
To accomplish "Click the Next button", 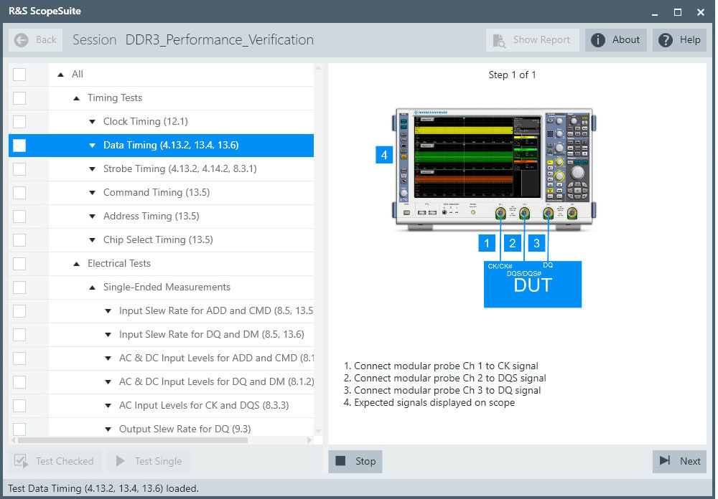I will [x=679, y=461].
